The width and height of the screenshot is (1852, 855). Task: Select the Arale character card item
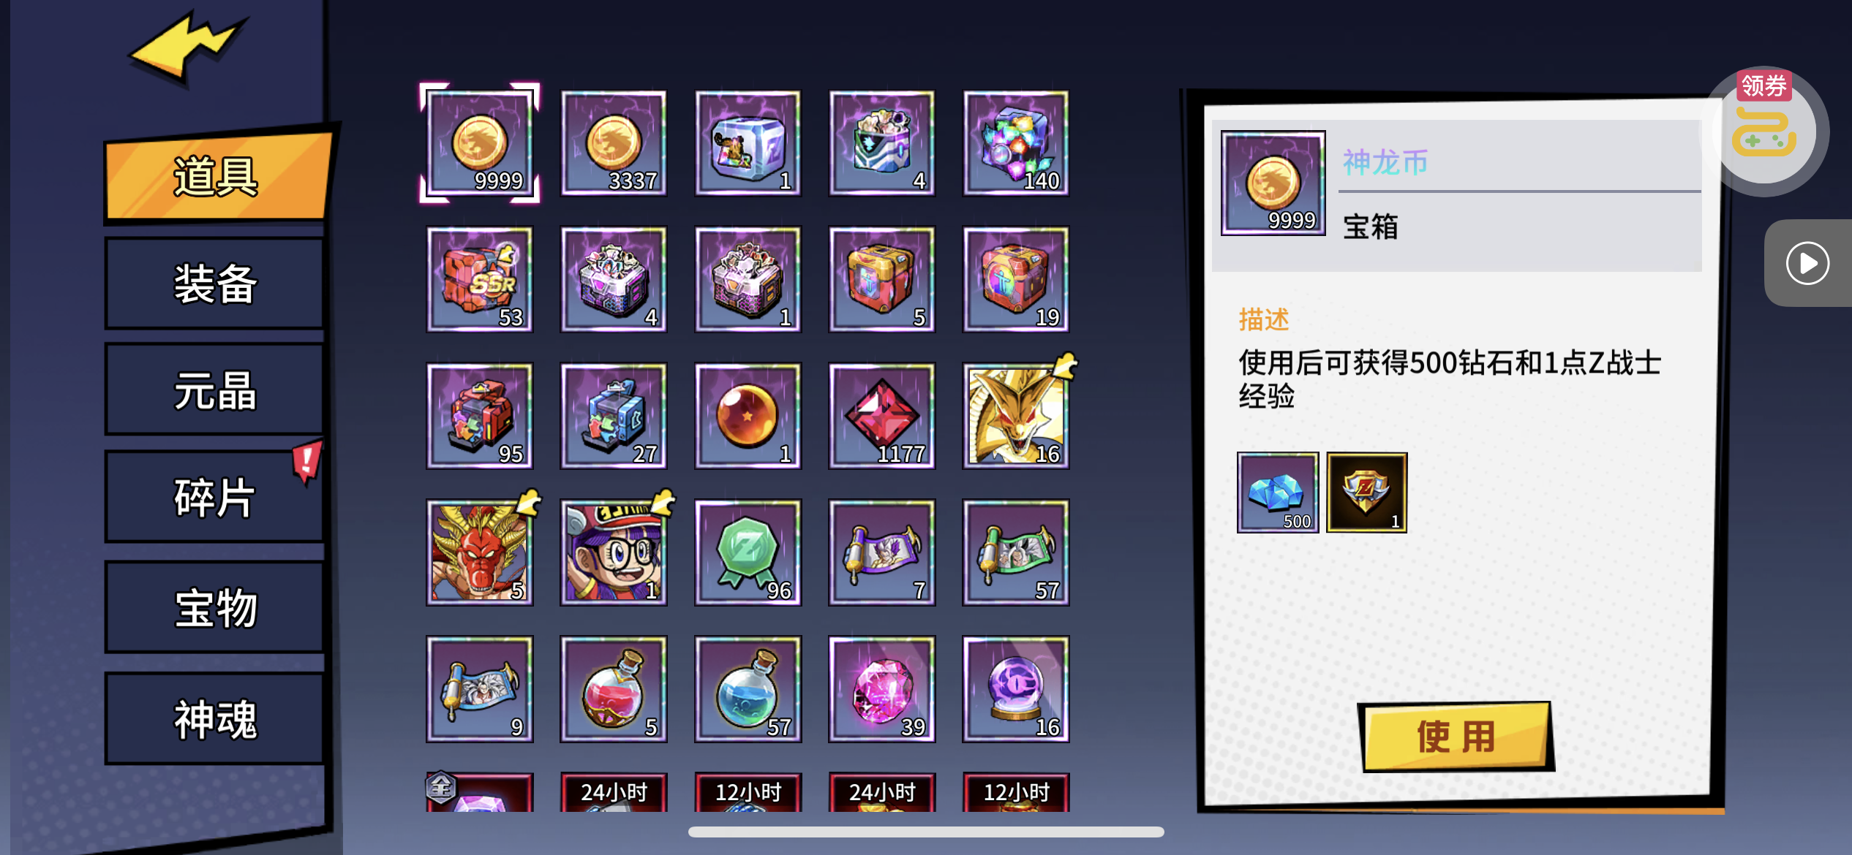[x=614, y=552]
